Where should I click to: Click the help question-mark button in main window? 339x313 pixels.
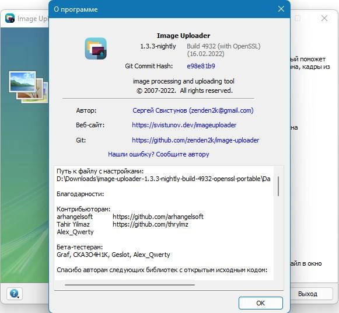tap(14, 294)
